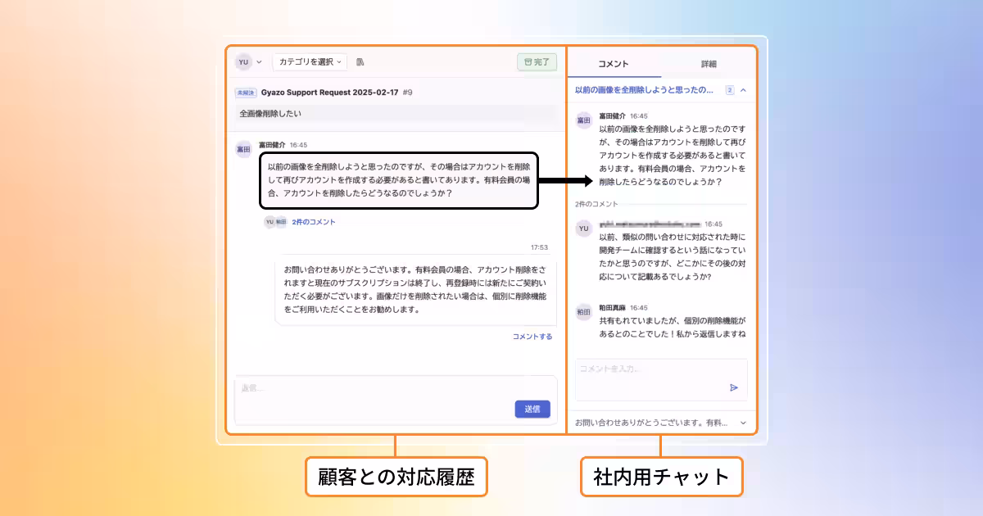
Task: Click the YU avatar in the comment thread
Action: click(x=583, y=229)
